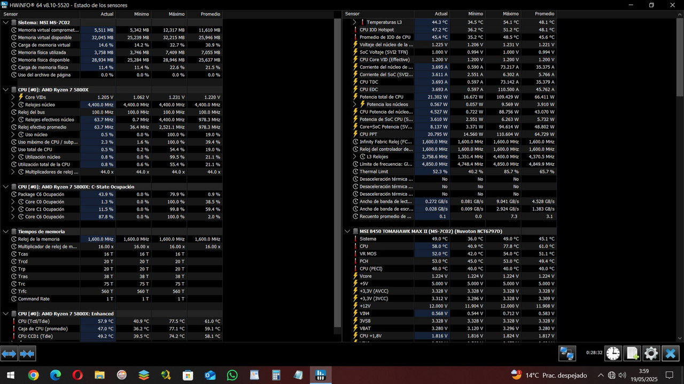
Task: Close sensors with the blue X icon
Action: [670, 353]
